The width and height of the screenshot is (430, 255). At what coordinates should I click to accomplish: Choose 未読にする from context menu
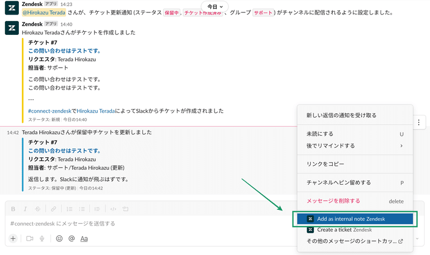click(355, 134)
